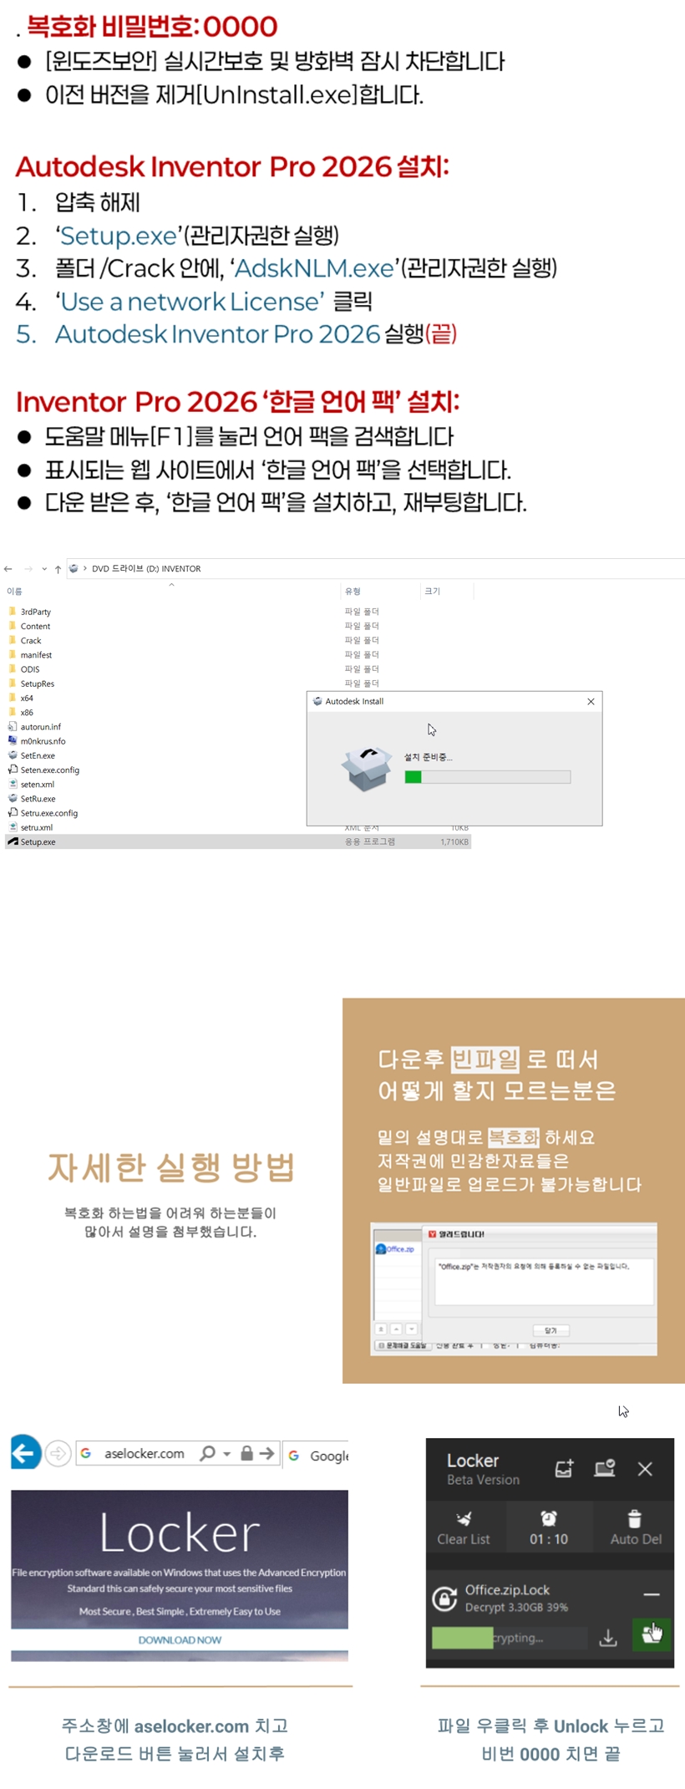Click the download arrow icon in Locker
The image size is (685, 1789).
pos(608,1639)
